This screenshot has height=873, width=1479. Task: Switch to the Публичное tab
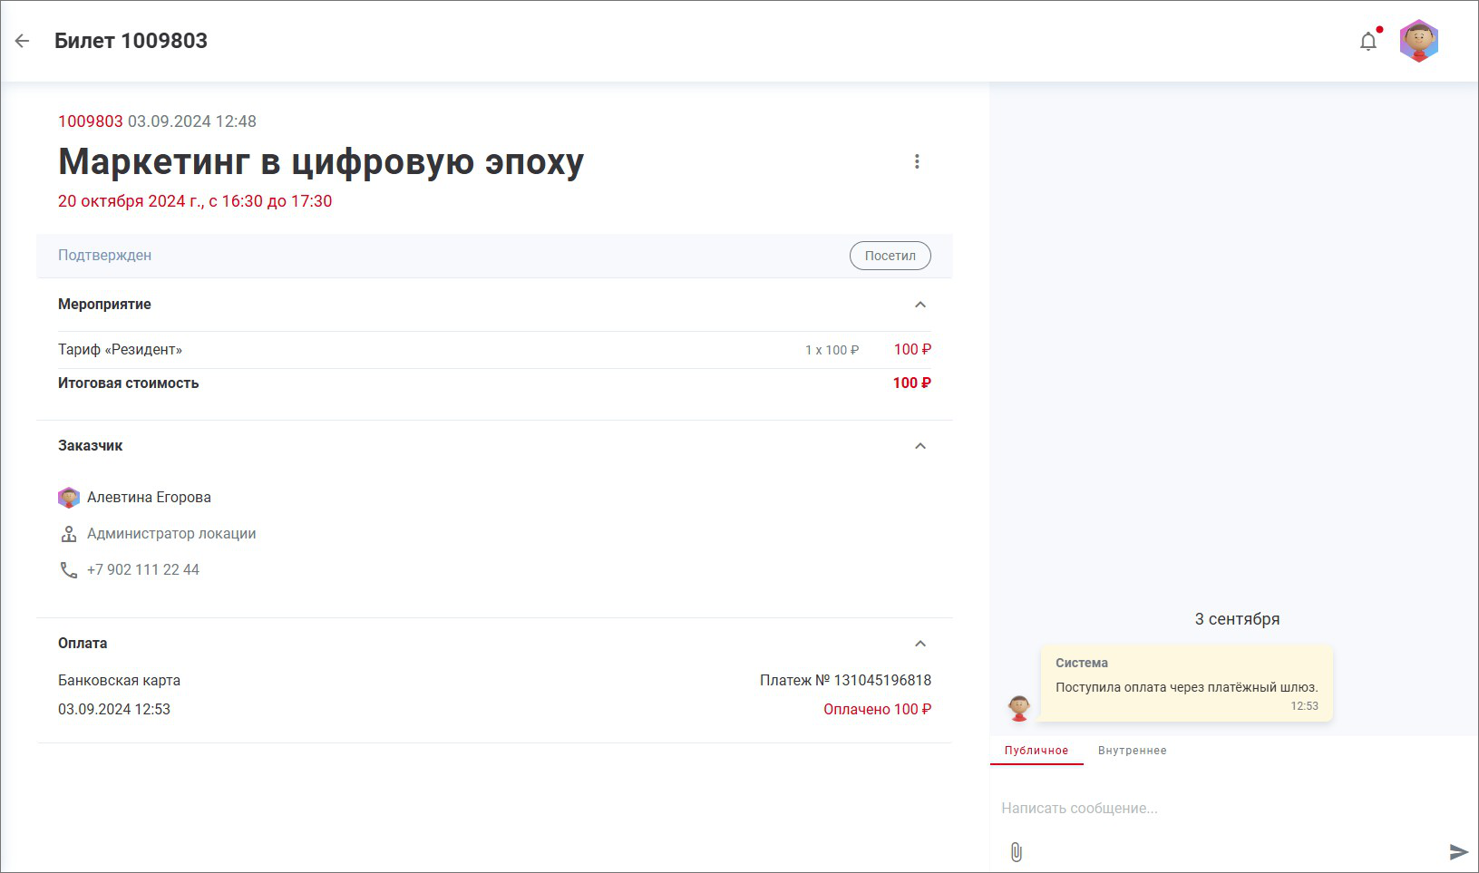tap(1036, 751)
